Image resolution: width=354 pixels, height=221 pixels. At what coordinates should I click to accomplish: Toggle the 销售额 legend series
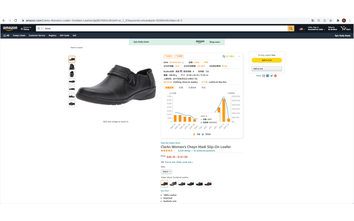(206, 134)
